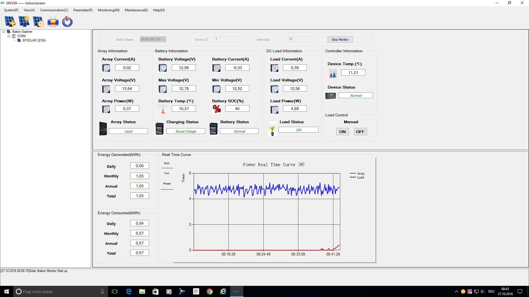Open Chrome from the Windows taskbar
Viewport: 529px width, 297px height.
(209, 291)
